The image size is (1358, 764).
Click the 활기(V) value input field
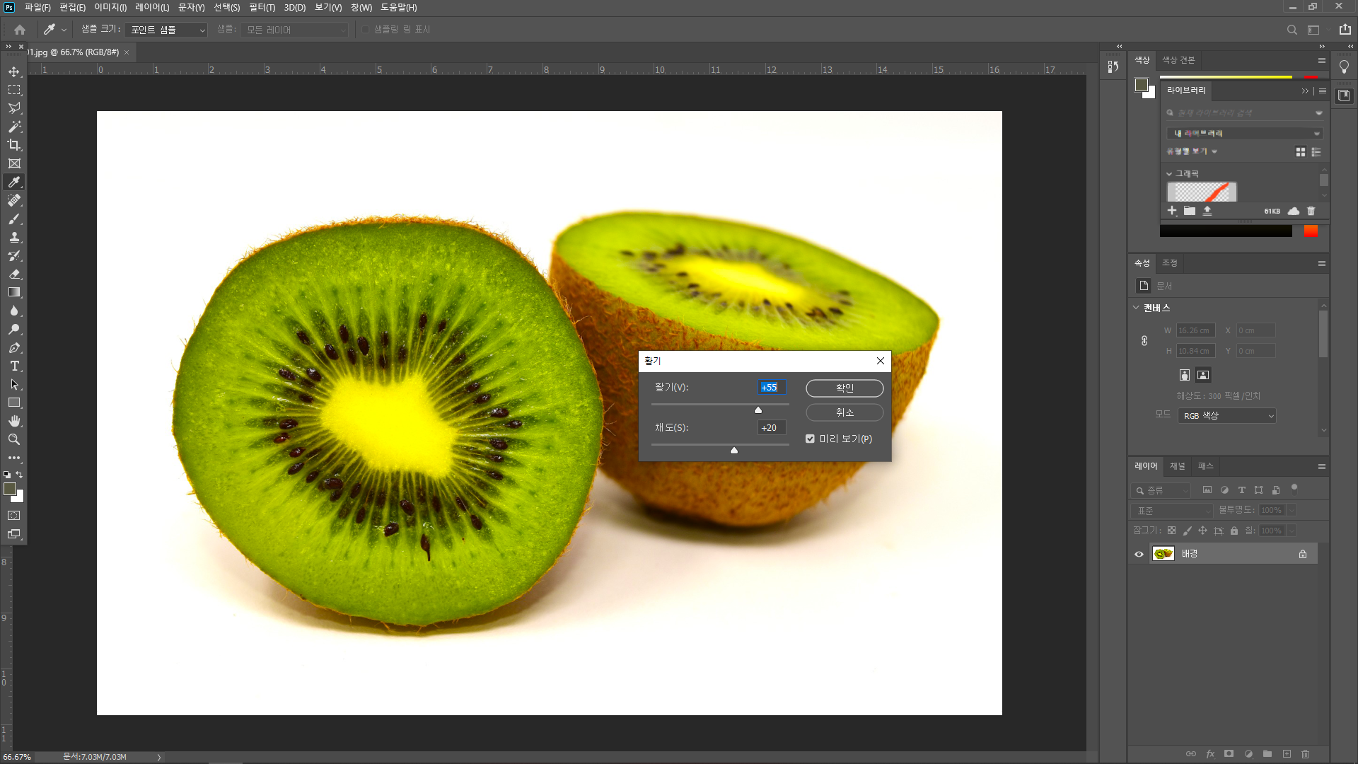click(771, 387)
